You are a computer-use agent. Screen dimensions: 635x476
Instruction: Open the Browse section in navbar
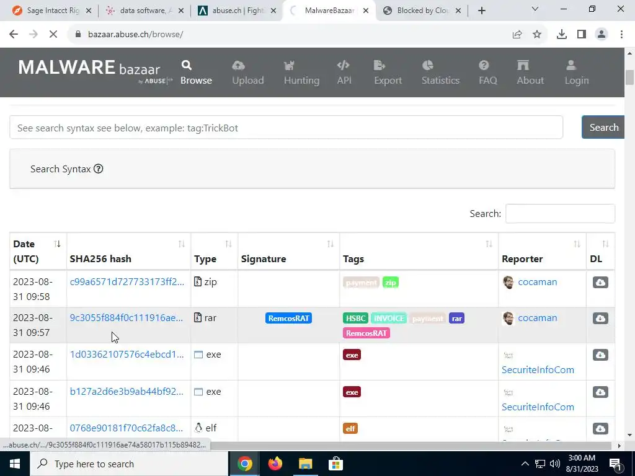196,73
